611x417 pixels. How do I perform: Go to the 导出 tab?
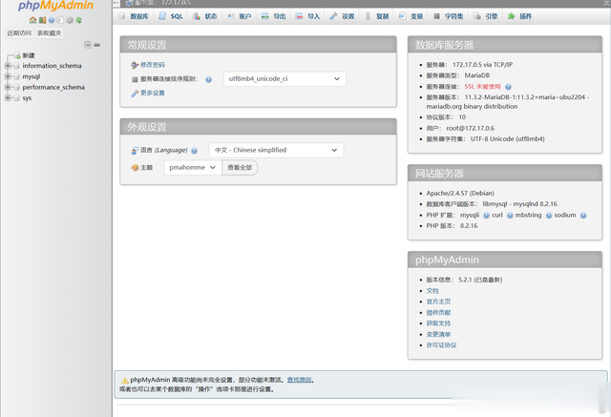pos(274,16)
